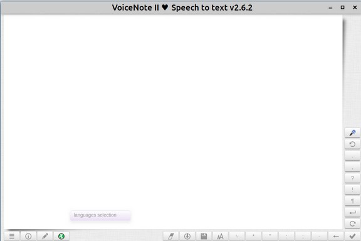Click the backspace left arrow button

336,236
